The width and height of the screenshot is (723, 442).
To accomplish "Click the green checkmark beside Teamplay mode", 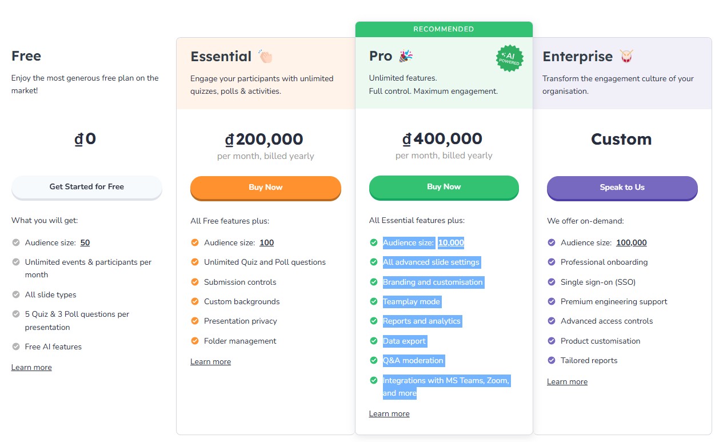I will (x=374, y=301).
